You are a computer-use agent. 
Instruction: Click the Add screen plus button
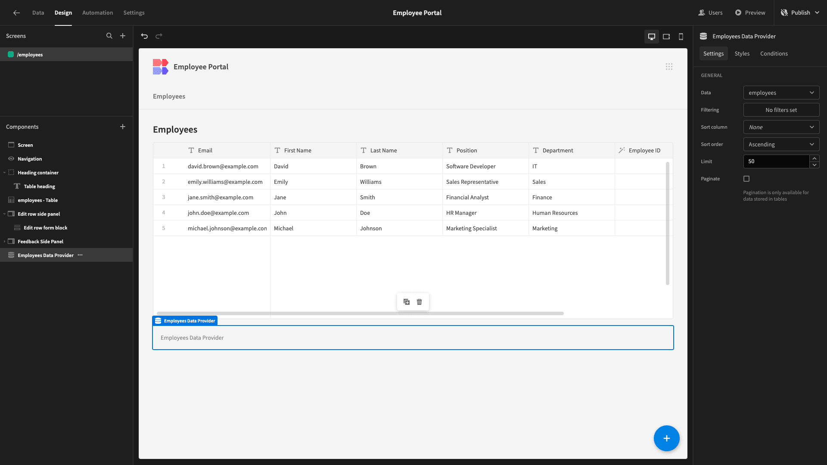tap(122, 36)
